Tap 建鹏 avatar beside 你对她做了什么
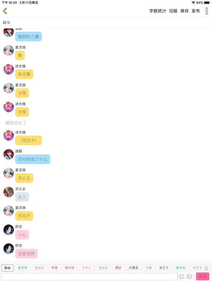The image size is (212, 283). pyautogui.click(x=9, y=154)
